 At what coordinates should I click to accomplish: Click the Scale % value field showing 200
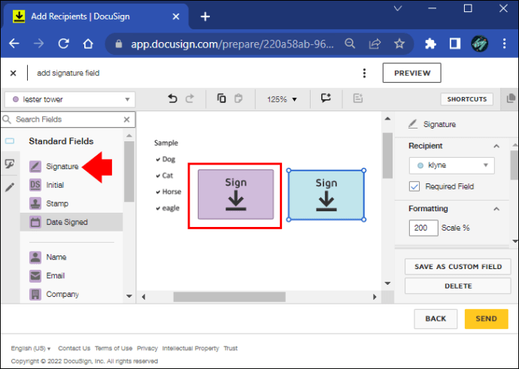click(x=423, y=228)
